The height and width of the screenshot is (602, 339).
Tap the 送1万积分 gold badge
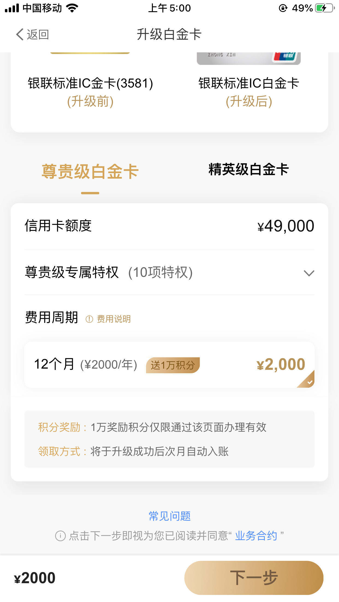click(x=173, y=365)
